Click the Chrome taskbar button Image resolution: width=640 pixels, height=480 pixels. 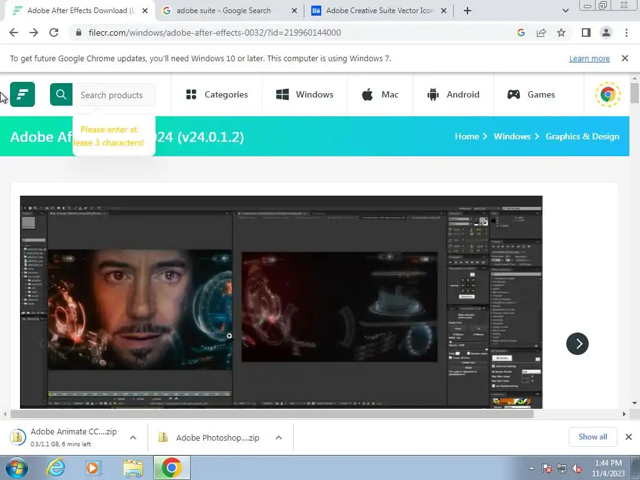point(172,467)
